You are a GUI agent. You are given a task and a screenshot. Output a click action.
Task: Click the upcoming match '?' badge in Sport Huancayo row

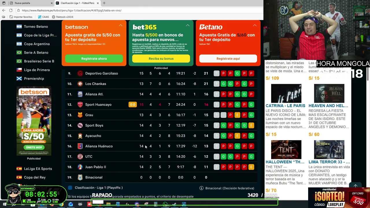(x=217, y=105)
